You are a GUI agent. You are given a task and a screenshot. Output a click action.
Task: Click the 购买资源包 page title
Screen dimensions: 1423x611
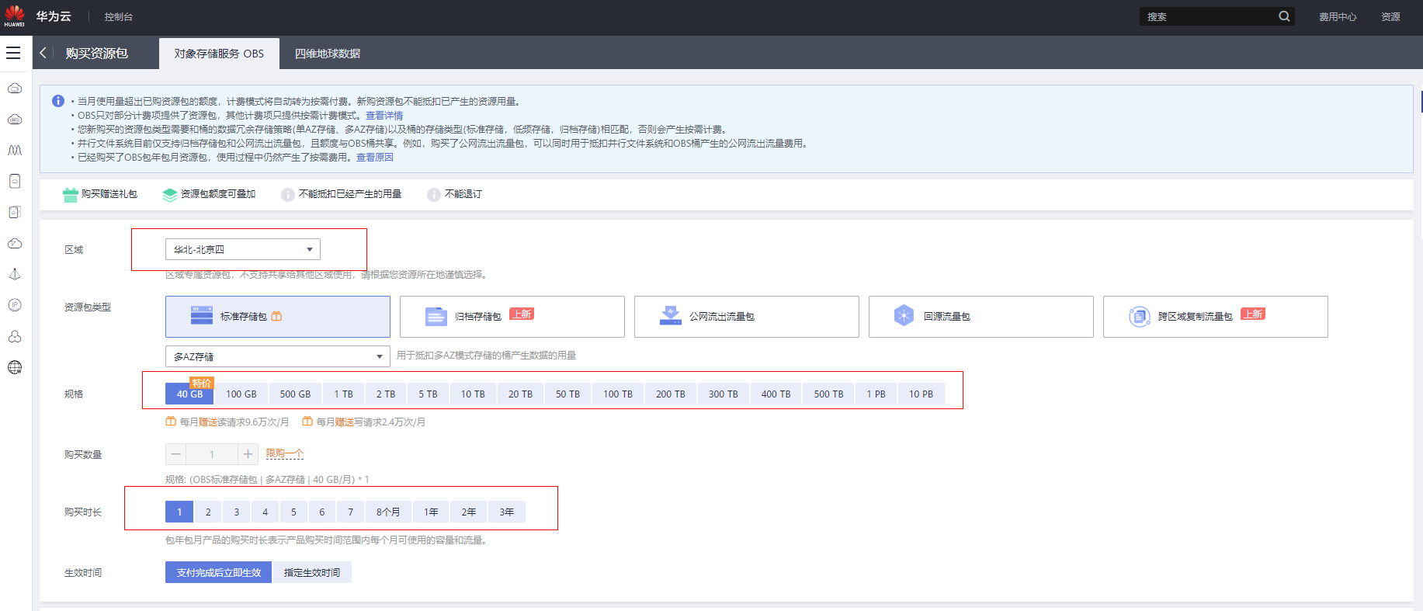click(x=97, y=54)
